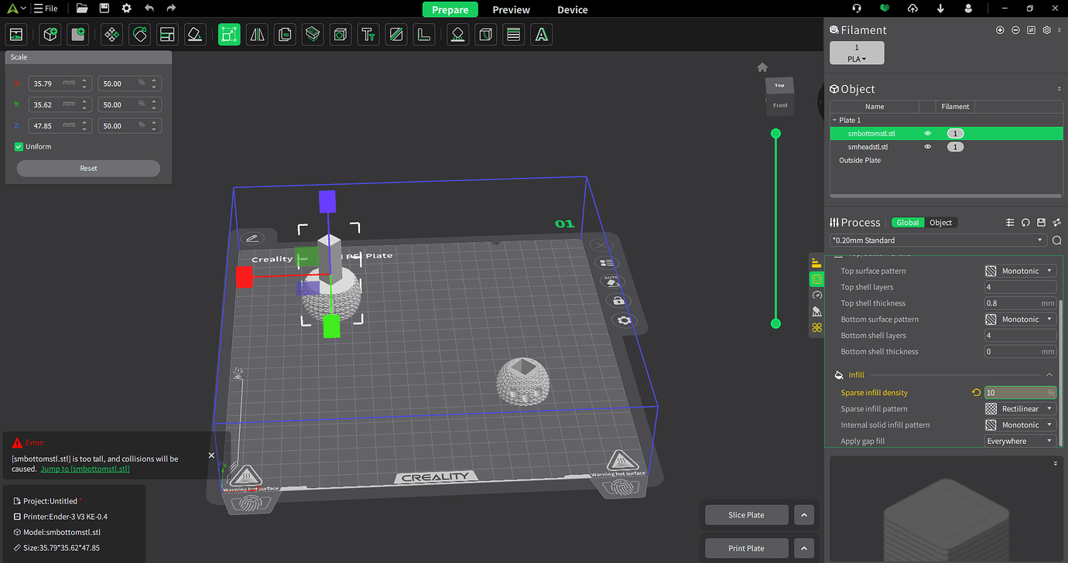Open plate settings gear on build plate

click(624, 320)
